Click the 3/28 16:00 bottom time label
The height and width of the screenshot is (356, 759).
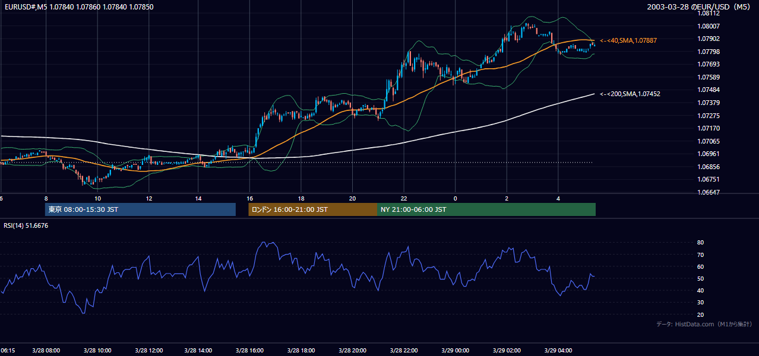click(x=250, y=351)
